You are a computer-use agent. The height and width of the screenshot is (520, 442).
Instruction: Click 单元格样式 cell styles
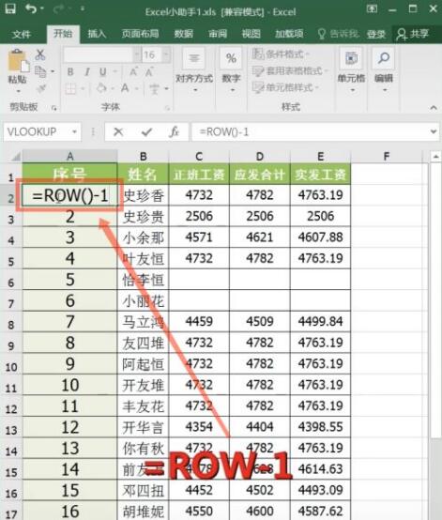[x=285, y=87]
